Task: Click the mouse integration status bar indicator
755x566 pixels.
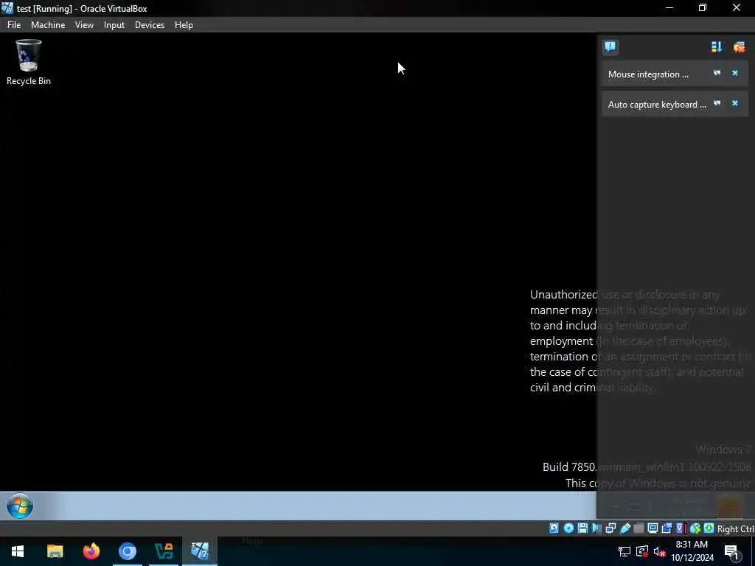Action: 695,528
